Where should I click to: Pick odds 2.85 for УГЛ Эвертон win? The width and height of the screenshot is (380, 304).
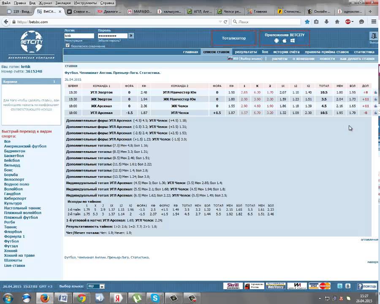(x=244, y=92)
